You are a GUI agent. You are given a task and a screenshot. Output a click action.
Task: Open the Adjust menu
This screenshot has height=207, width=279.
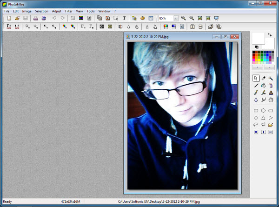click(57, 11)
